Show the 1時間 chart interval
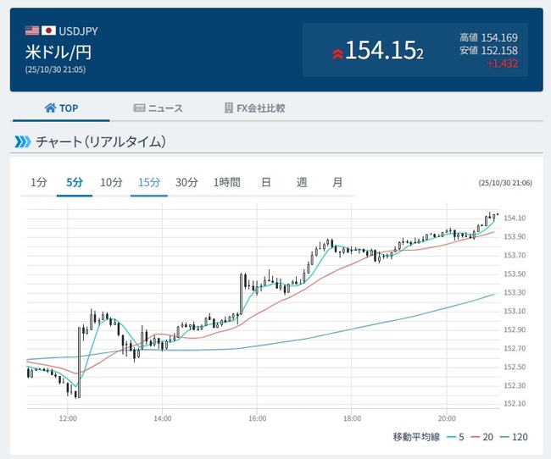This screenshot has width=551, height=459. tap(227, 182)
